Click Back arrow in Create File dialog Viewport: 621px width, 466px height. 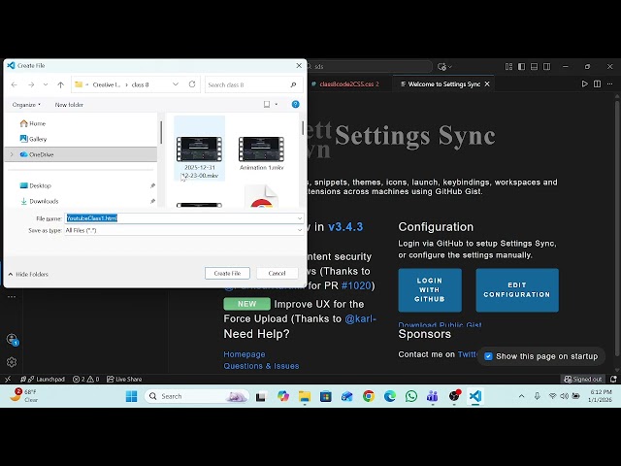pyautogui.click(x=15, y=84)
